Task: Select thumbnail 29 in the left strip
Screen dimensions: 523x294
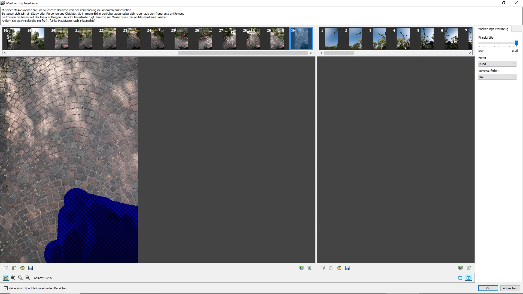Action: [x=277, y=39]
